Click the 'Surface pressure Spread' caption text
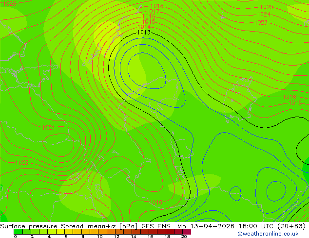 [x=42, y=226]
